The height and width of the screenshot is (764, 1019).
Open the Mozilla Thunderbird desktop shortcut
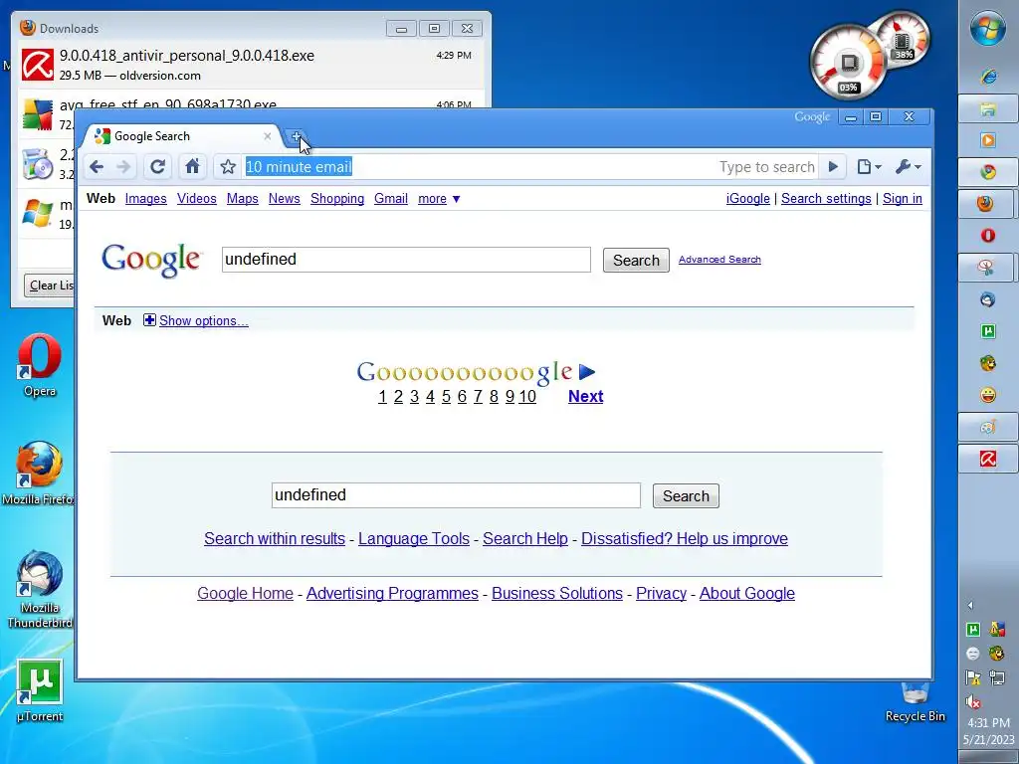(40, 590)
